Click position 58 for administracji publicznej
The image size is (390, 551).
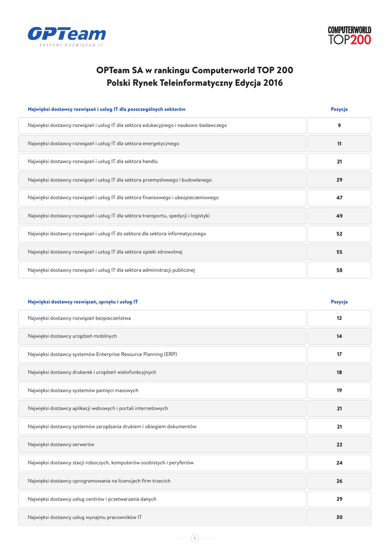(339, 270)
